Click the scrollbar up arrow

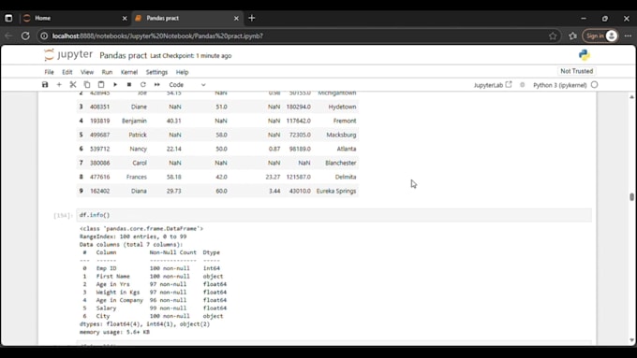click(x=631, y=96)
